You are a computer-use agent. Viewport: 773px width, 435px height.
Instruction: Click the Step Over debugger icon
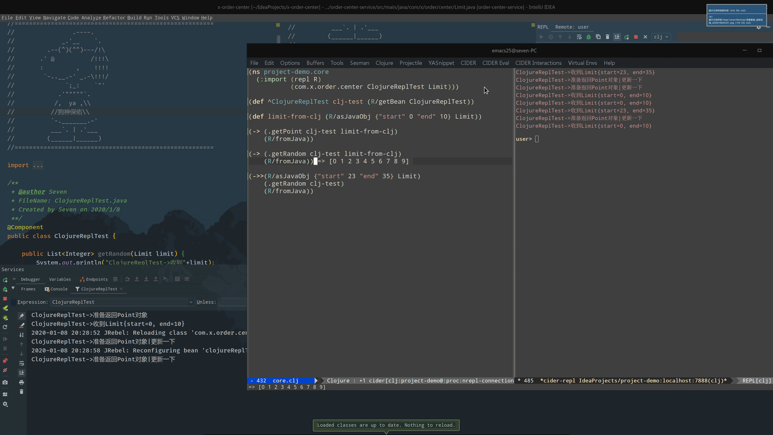(127, 279)
